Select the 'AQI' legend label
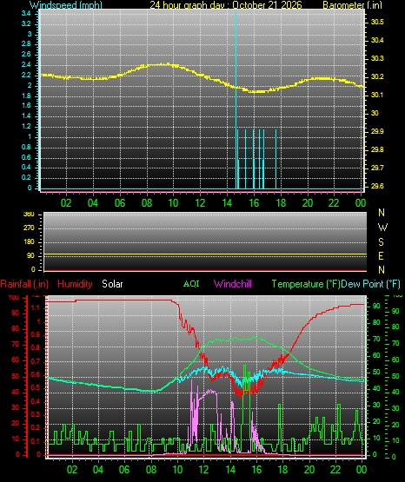 click(191, 283)
